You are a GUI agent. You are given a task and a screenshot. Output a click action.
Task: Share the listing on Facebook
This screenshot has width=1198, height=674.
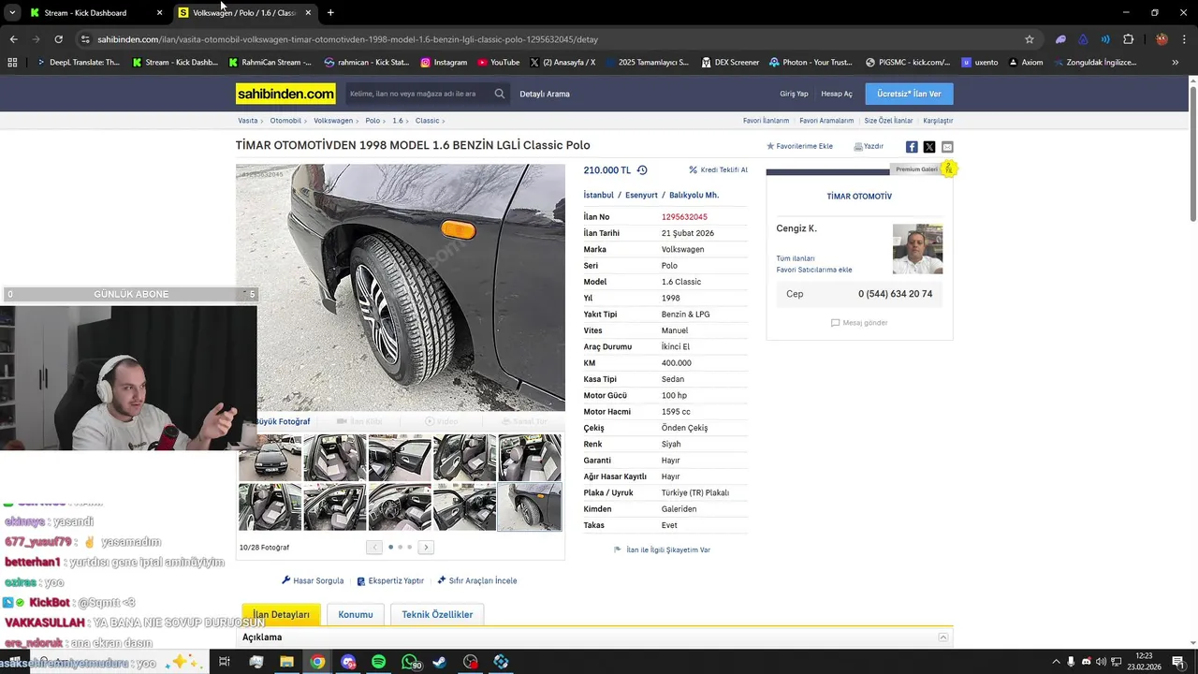pos(912,147)
